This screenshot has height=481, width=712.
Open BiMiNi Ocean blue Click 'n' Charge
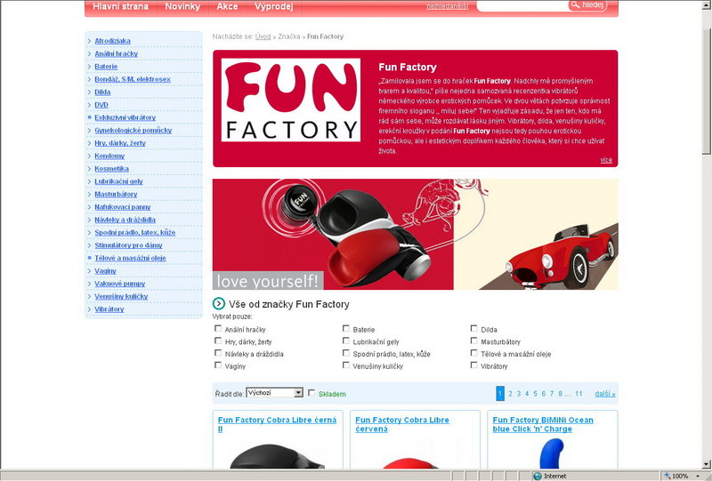pos(543,424)
